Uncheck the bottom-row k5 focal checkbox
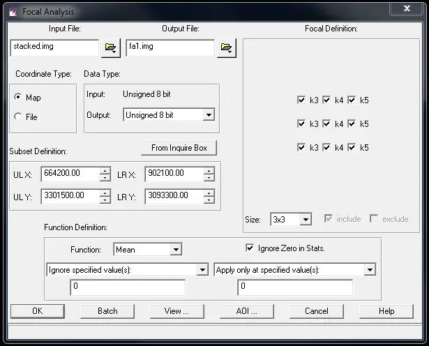Screen dimensions: 429x346 352,148
